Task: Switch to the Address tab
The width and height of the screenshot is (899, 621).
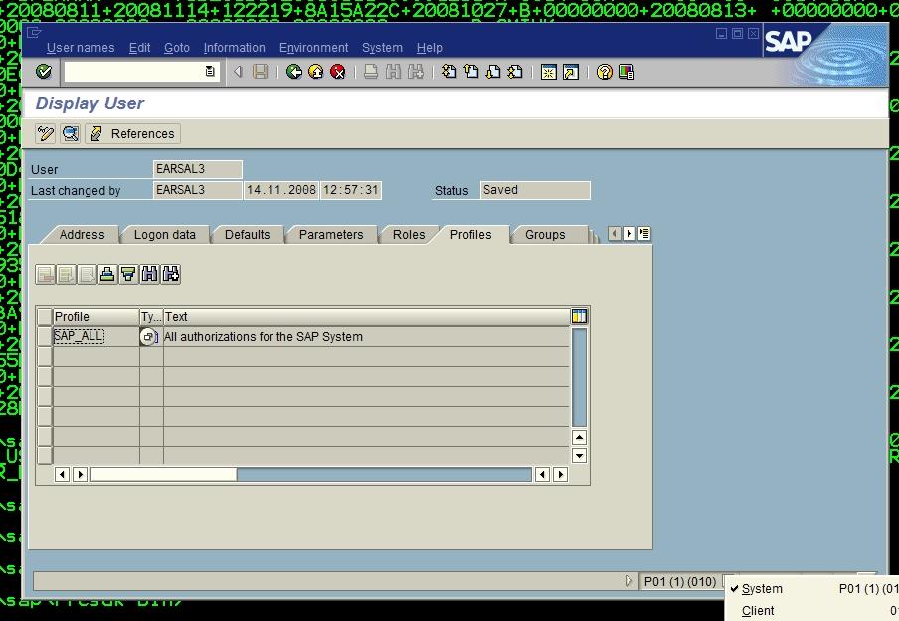Action: click(82, 234)
